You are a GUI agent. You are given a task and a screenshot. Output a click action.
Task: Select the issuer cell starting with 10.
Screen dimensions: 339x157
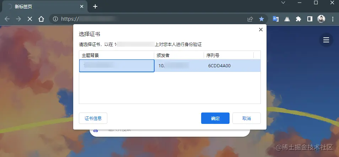(x=179, y=66)
